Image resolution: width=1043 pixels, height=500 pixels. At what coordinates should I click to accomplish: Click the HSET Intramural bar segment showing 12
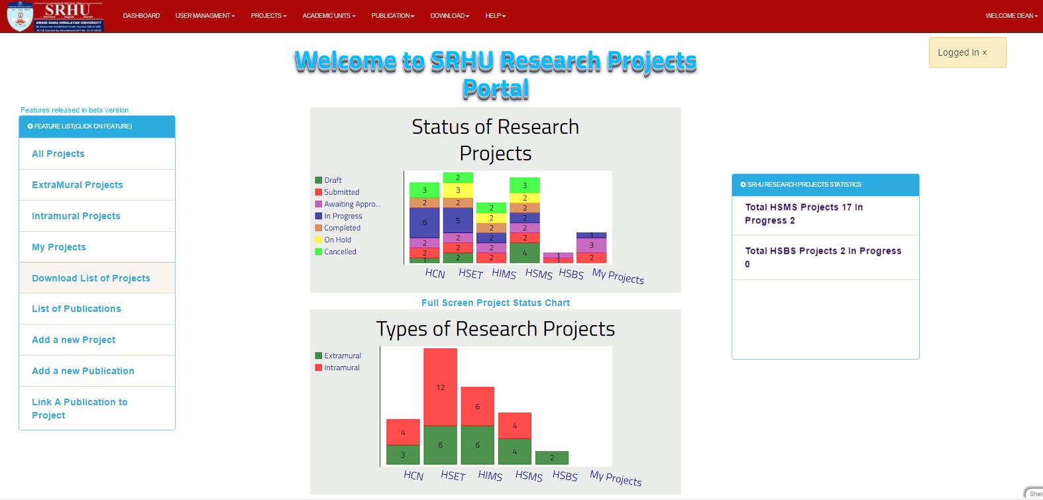point(440,387)
